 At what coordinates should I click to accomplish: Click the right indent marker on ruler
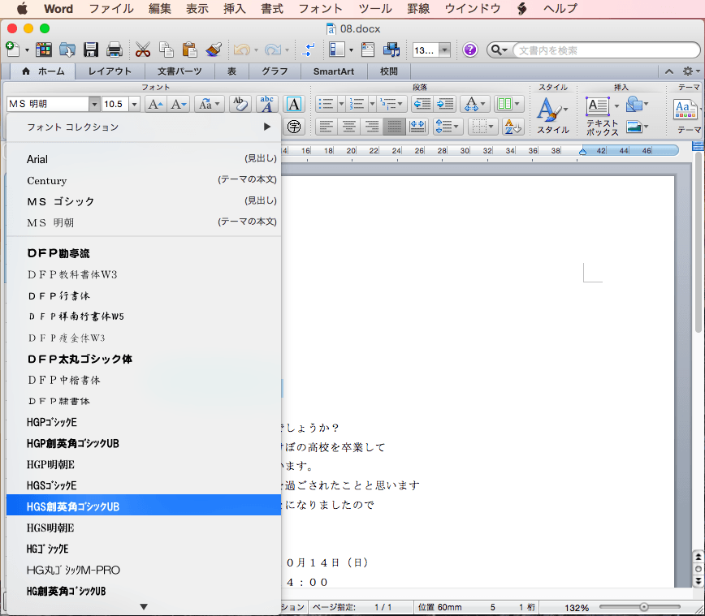pos(582,151)
